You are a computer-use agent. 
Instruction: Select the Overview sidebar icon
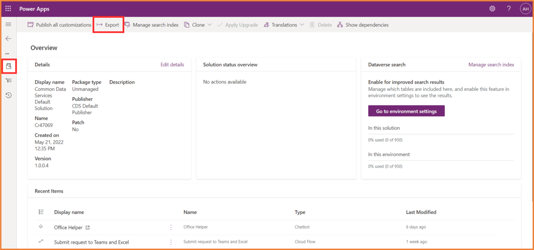8,66
